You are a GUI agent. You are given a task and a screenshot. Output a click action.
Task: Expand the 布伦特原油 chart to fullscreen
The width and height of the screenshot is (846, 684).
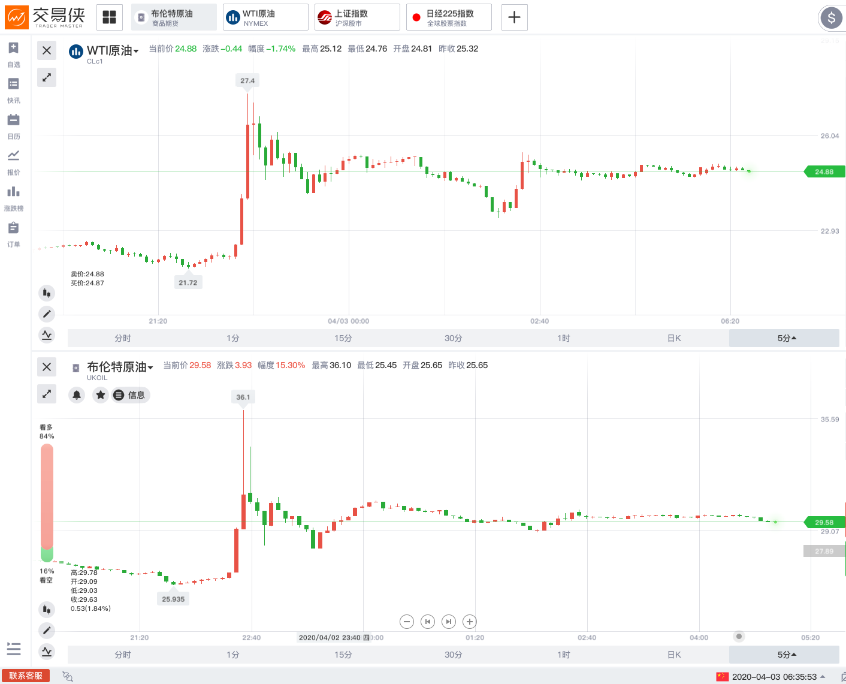point(47,394)
